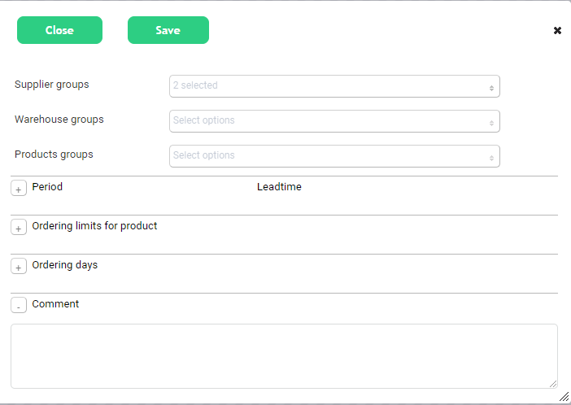The height and width of the screenshot is (405, 571).
Task: Click the Leadtime column label
Action: click(x=279, y=187)
